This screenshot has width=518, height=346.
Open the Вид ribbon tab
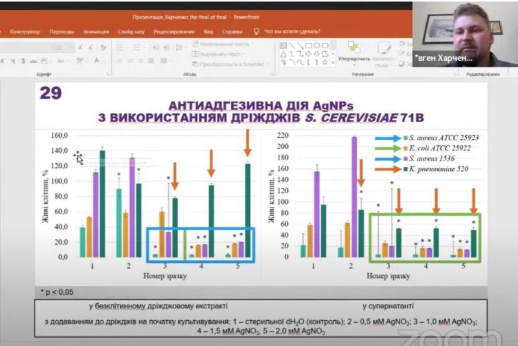(x=208, y=32)
